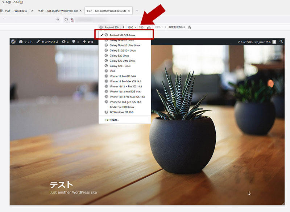290x212 pixels.
Task: Click the wp_user avatar thumbnail
Action: (x=274, y=42)
